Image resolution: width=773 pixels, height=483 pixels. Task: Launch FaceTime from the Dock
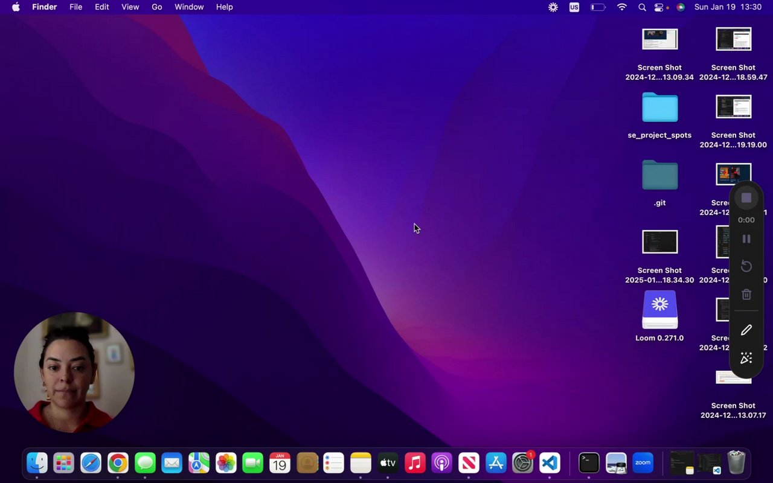(253, 463)
